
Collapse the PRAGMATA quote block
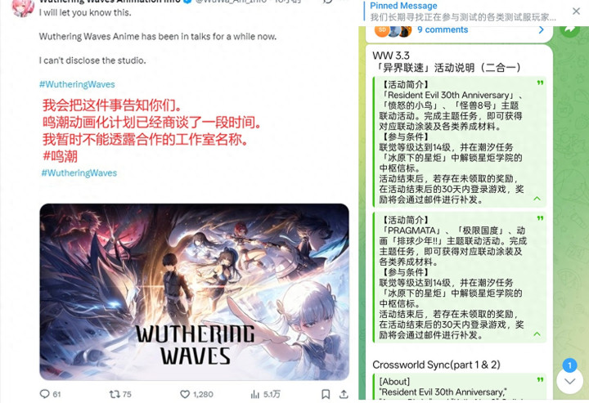[x=537, y=334]
